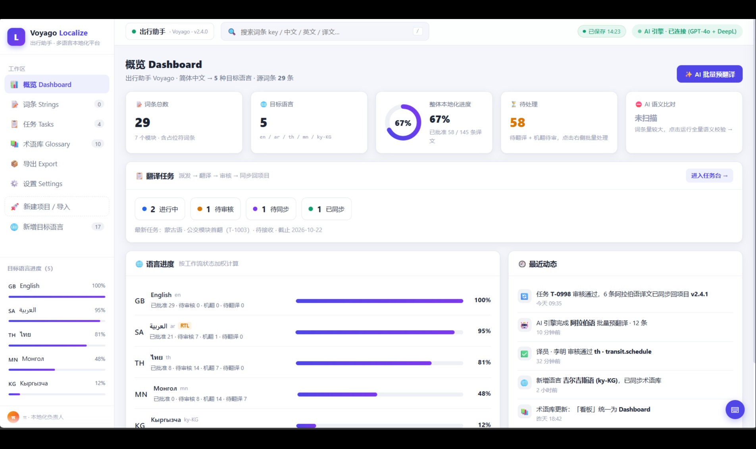Click the green check icon for 李明 审核通过
The height and width of the screenshot is (449, 756).
coord(524,354)
